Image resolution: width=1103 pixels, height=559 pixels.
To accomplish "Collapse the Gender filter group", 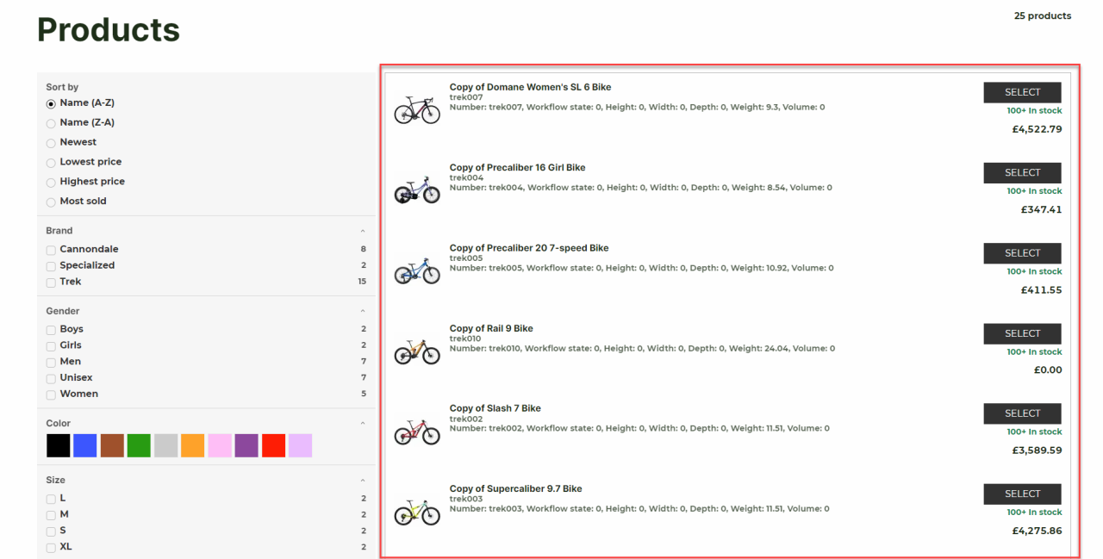I will tap(362, 311).
